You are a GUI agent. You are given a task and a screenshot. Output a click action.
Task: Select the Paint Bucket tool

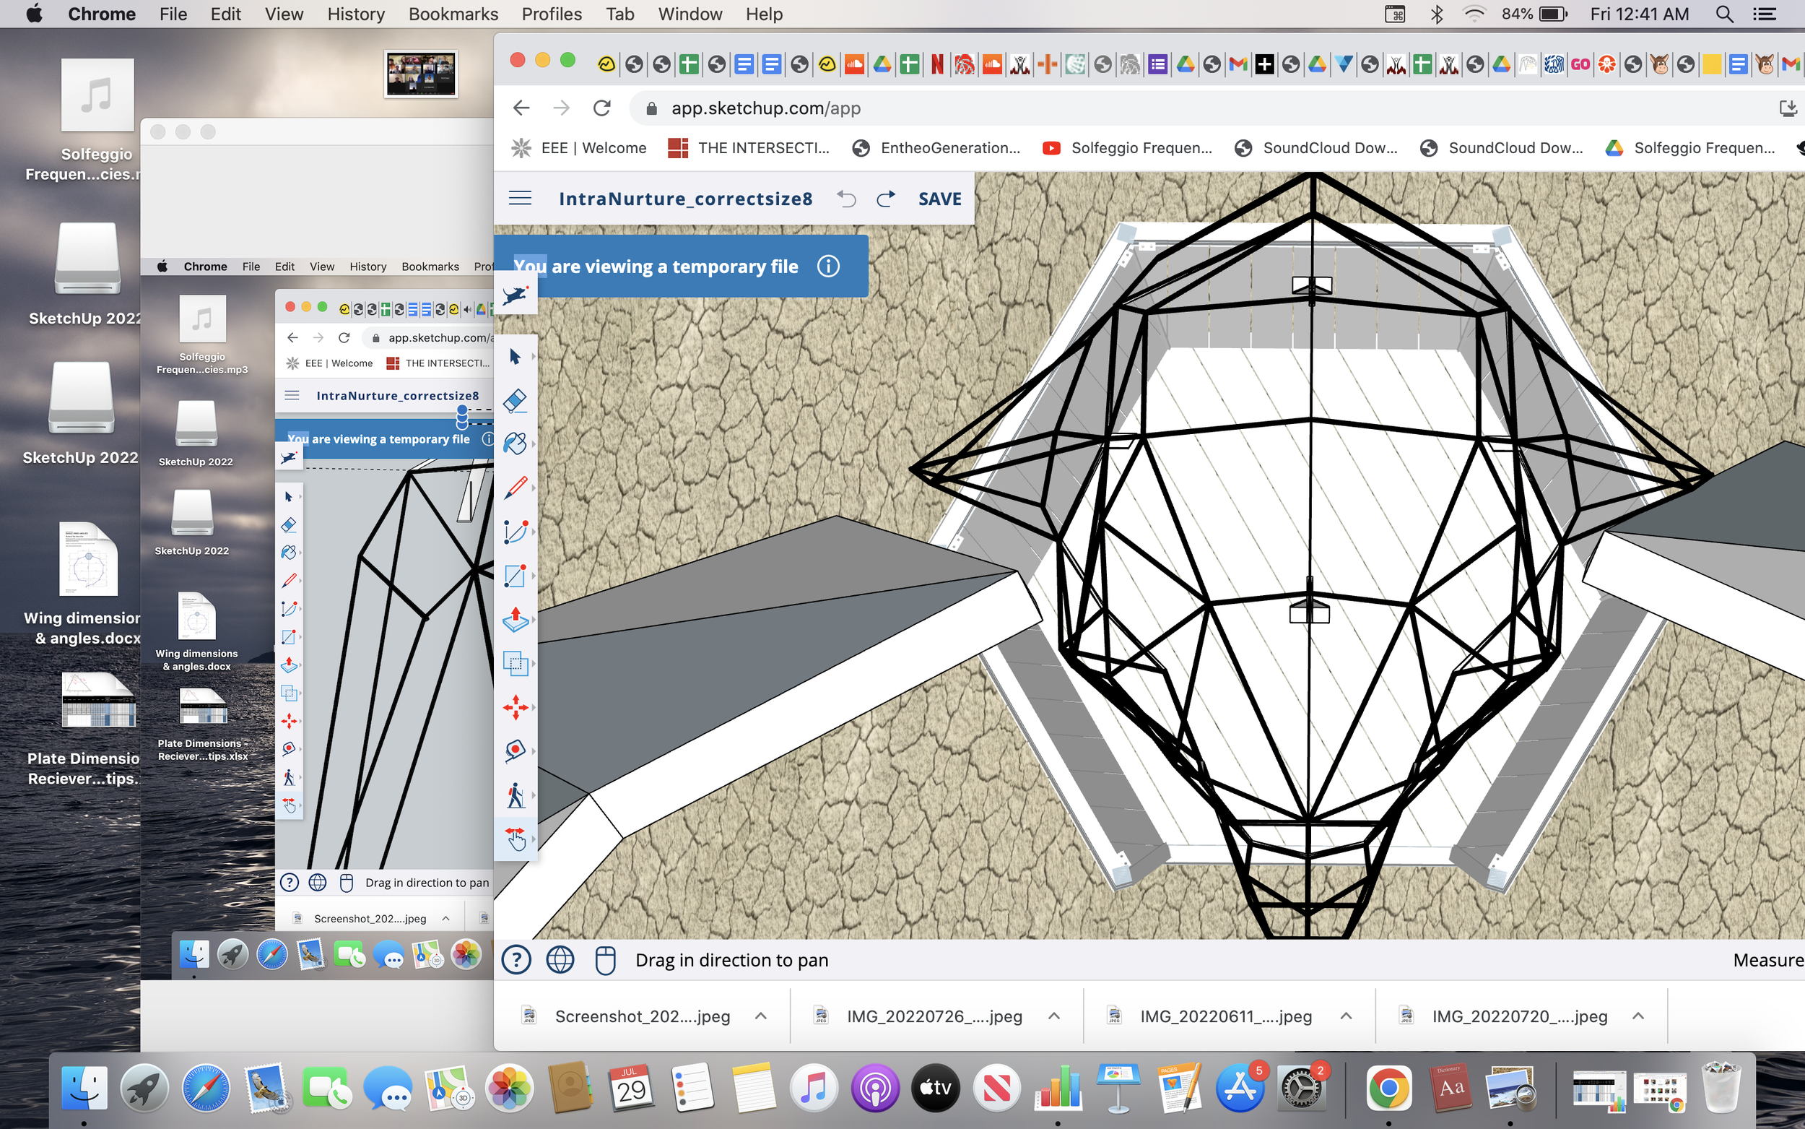[x=515, y=444]
